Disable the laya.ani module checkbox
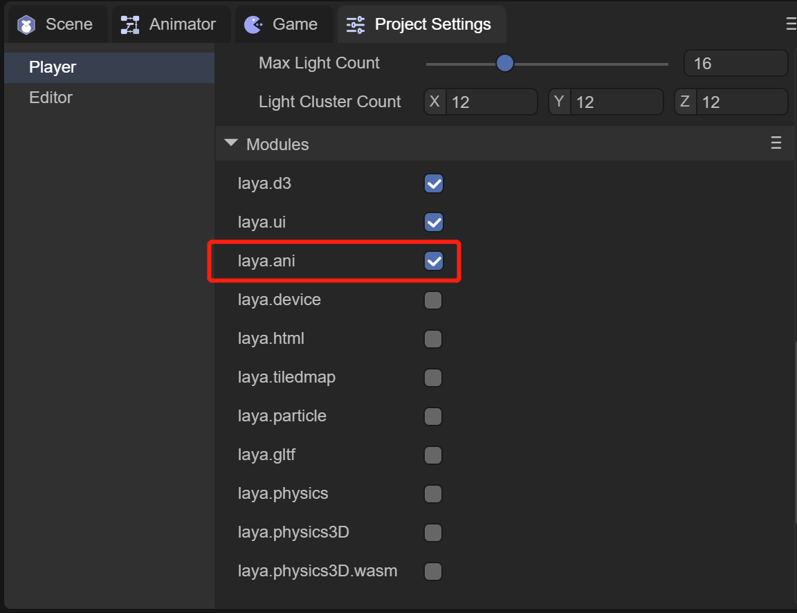Screen dimensions: 797x613 pos(434,262)
